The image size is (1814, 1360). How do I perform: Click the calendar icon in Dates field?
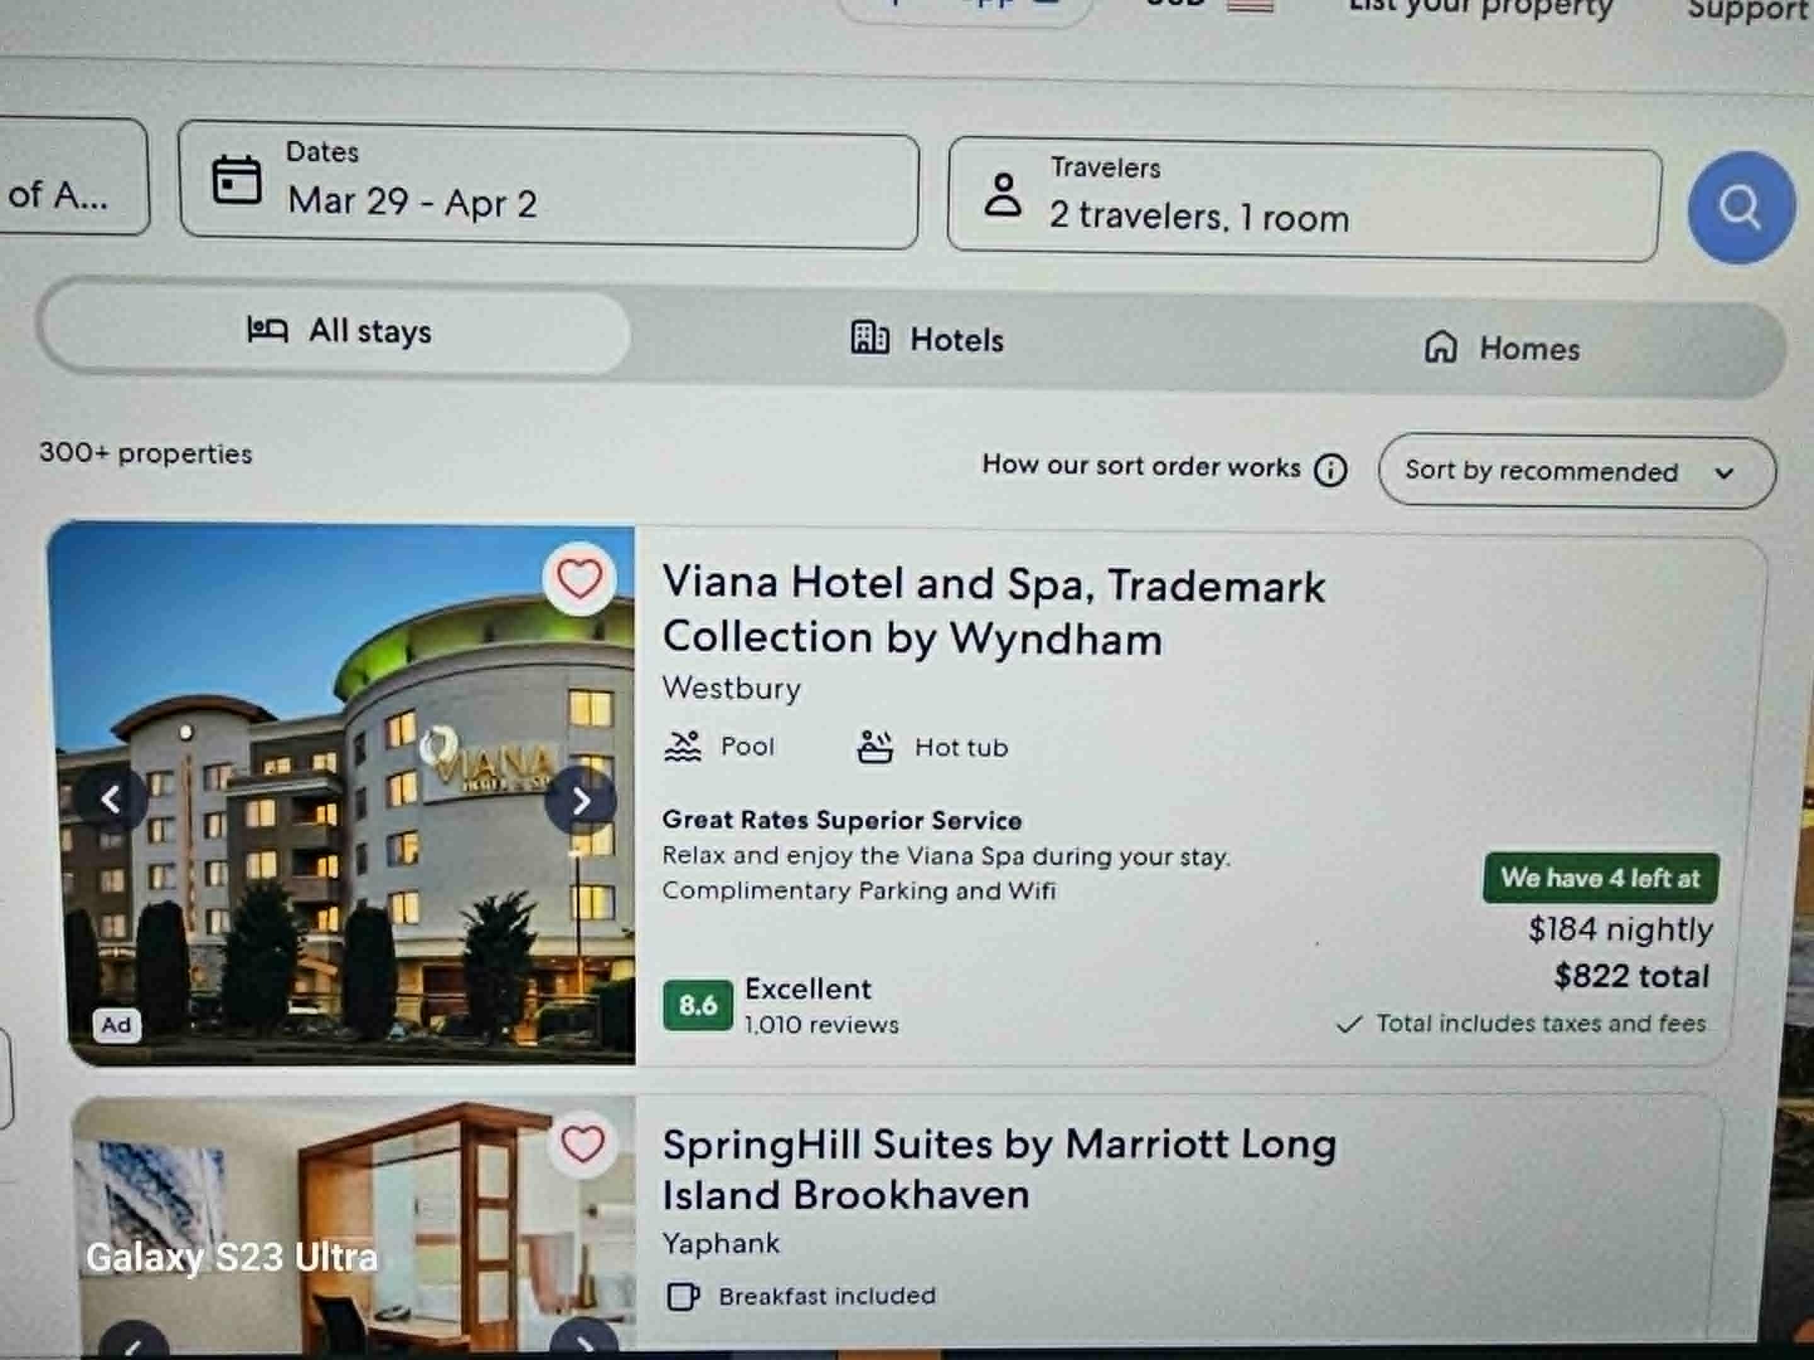click(x=237, y=179)
